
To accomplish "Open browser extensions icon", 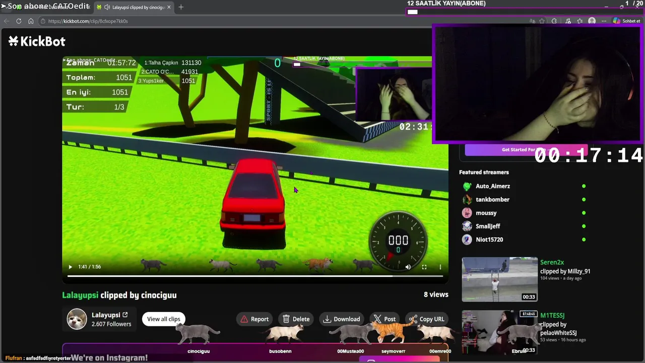I will point(554,21).
